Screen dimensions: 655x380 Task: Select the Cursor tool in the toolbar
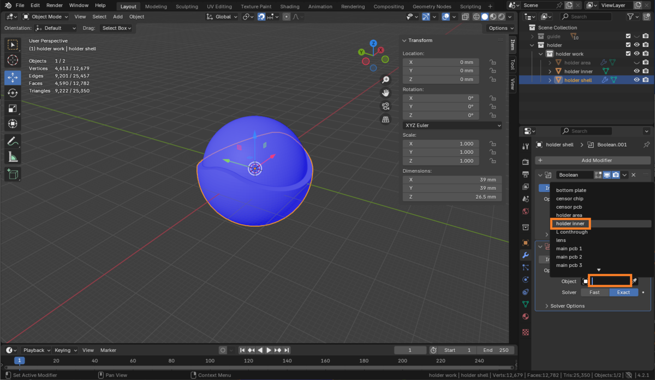click(x=13, y=60)
